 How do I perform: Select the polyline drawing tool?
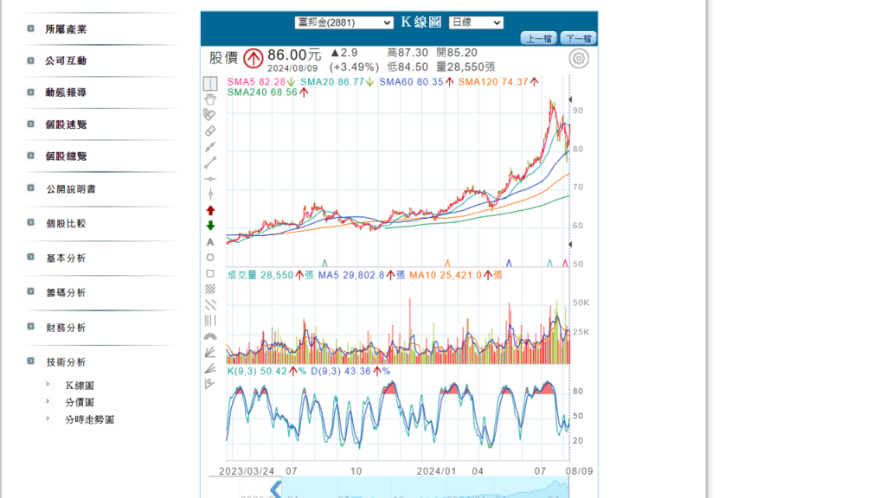point(210,147)
